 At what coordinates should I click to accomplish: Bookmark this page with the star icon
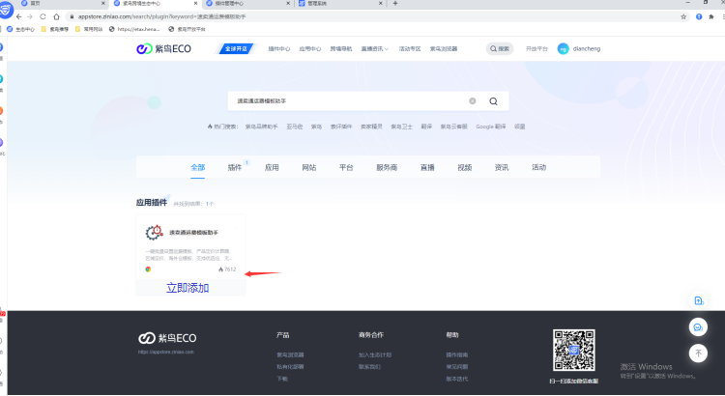point(683,16)
